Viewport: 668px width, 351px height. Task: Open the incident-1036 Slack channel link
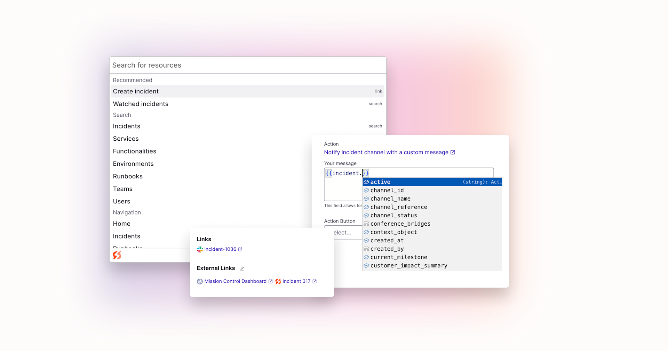(220, 249)
